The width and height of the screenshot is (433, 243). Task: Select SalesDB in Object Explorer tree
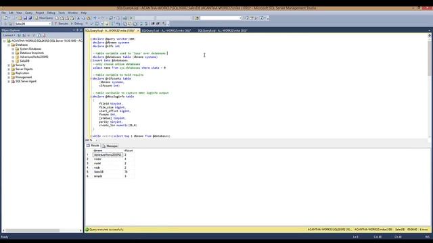24,61
